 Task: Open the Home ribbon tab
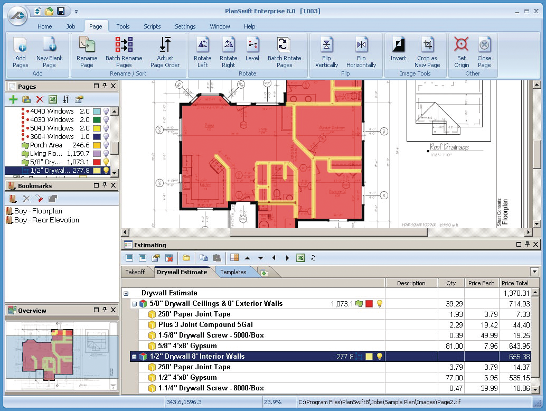coord(44,26)
